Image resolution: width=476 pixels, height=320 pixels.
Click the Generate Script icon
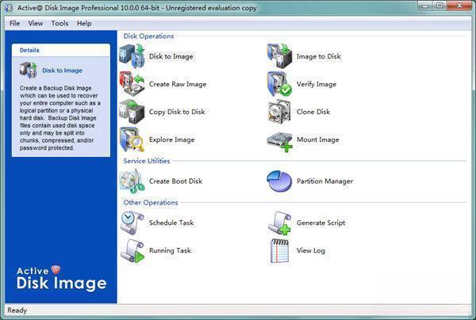point(279,223)
